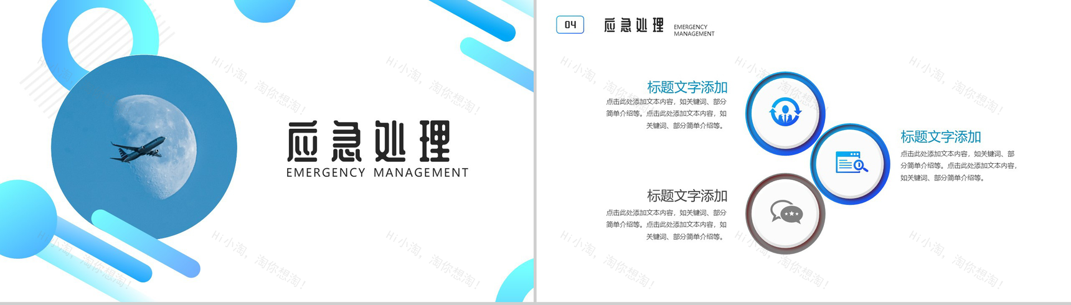Screen dimensions: 1071x305
Task: Click the large 应急处理 title on left slide
Action: (369, 142)
